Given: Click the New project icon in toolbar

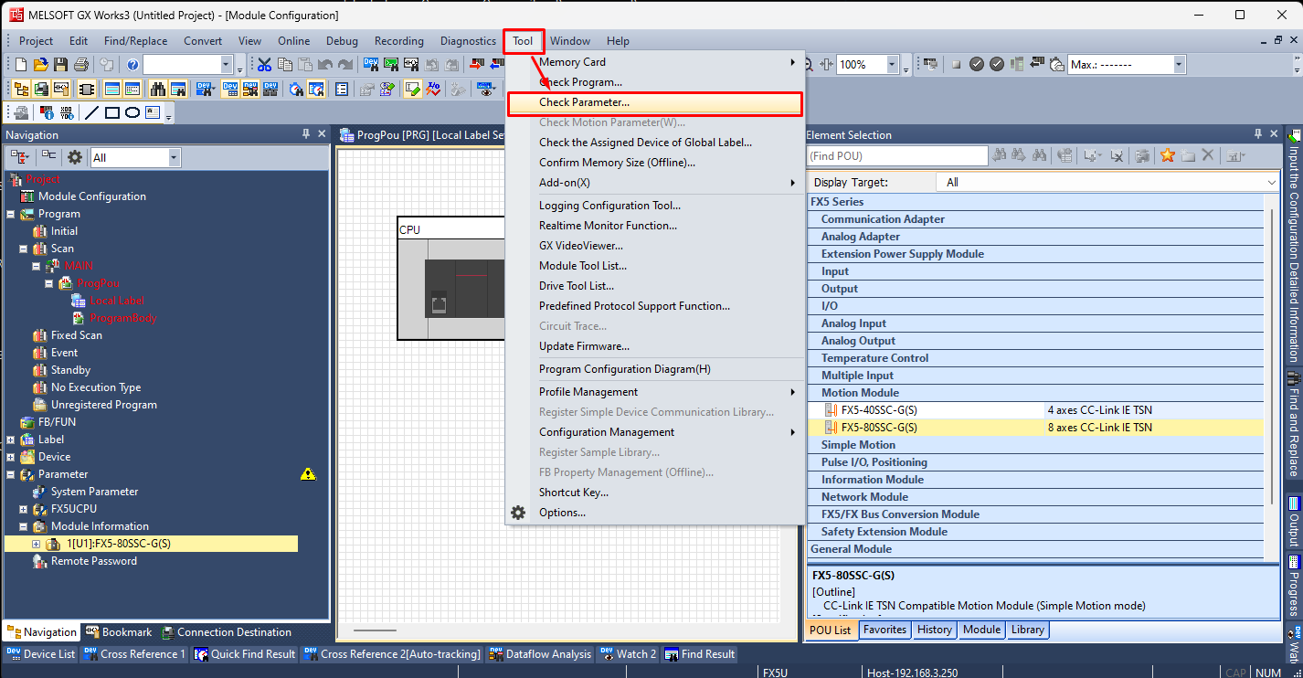Looking at the screenshot, I should point(20,65).
